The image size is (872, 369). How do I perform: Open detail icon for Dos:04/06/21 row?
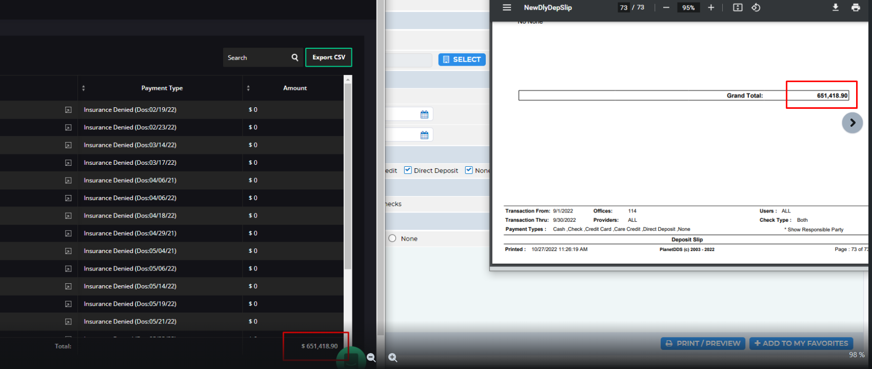(x=68, y=181)
